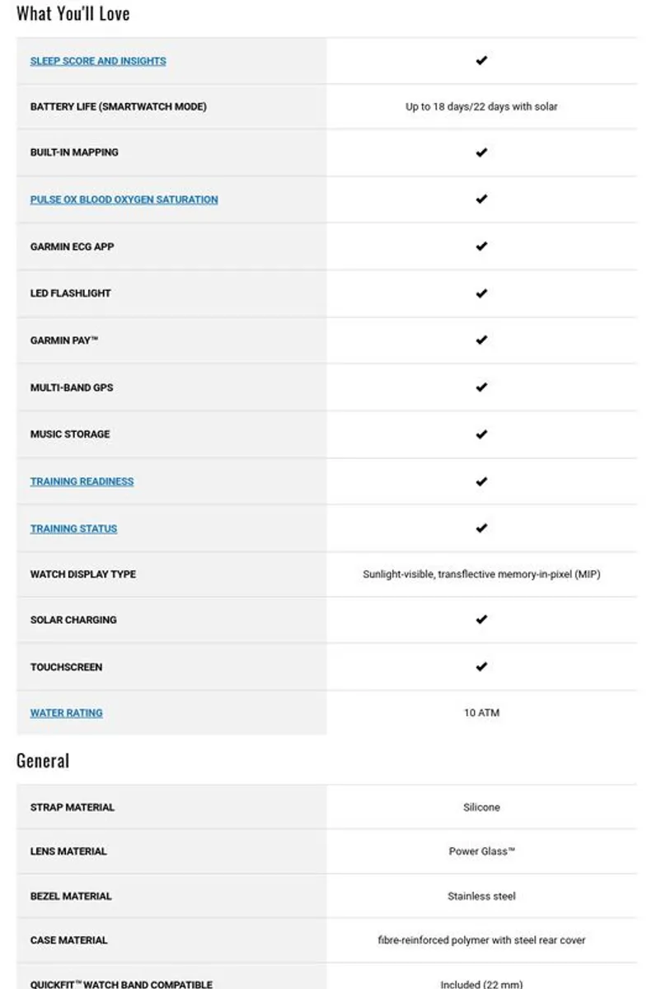Image resolution: width=647 pixels, height=989 pixels.
Task: Click the Solar Charging checkmark
Action: click(x=481, y=619)
